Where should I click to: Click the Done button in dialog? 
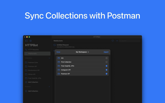tap(58, 52)
